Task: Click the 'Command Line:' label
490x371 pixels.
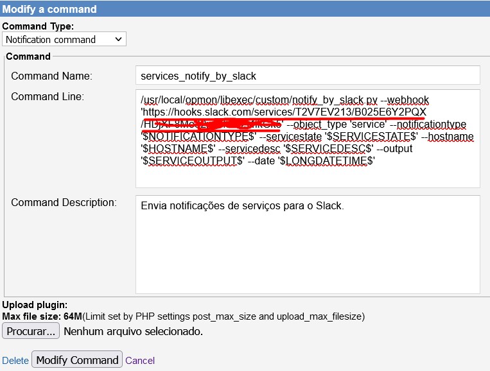Action: (x=48, y=96)
